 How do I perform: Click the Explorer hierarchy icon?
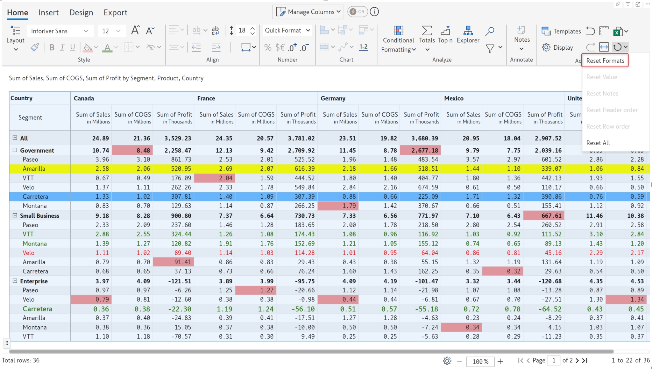point(468,31)
